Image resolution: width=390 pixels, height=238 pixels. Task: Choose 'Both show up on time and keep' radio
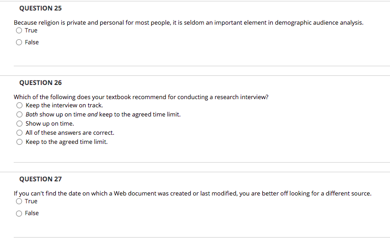pos(19,115)
